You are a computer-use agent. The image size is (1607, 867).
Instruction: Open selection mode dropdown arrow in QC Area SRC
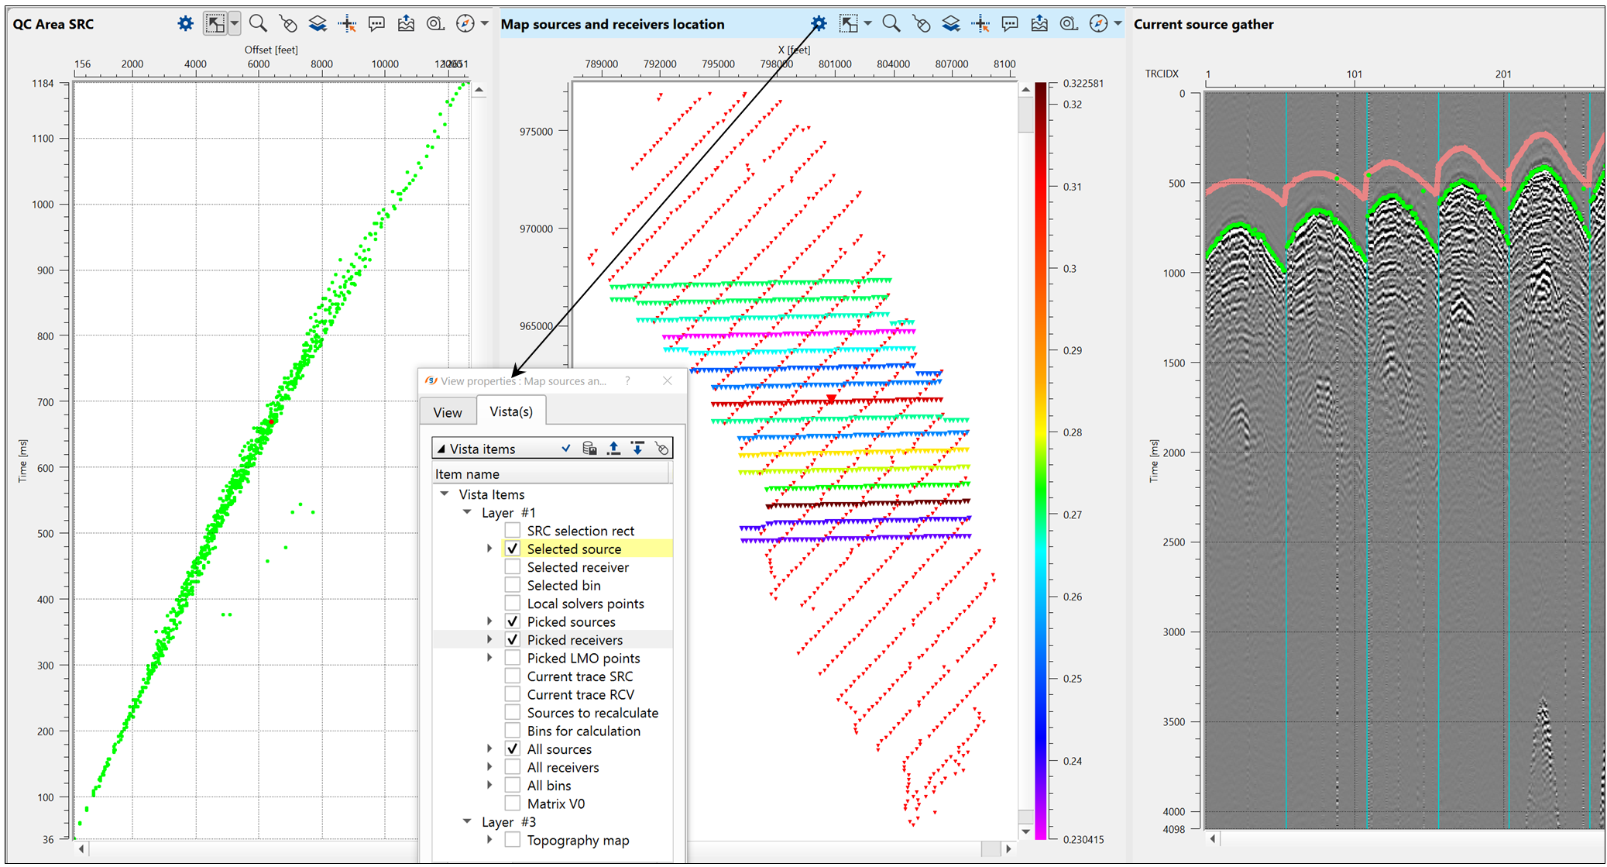[235, 23]
